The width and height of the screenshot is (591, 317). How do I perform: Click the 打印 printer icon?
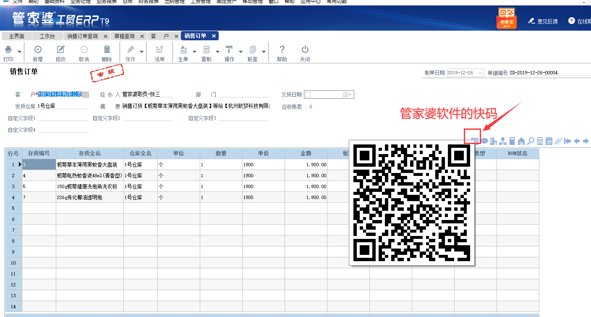click(8, 50)
